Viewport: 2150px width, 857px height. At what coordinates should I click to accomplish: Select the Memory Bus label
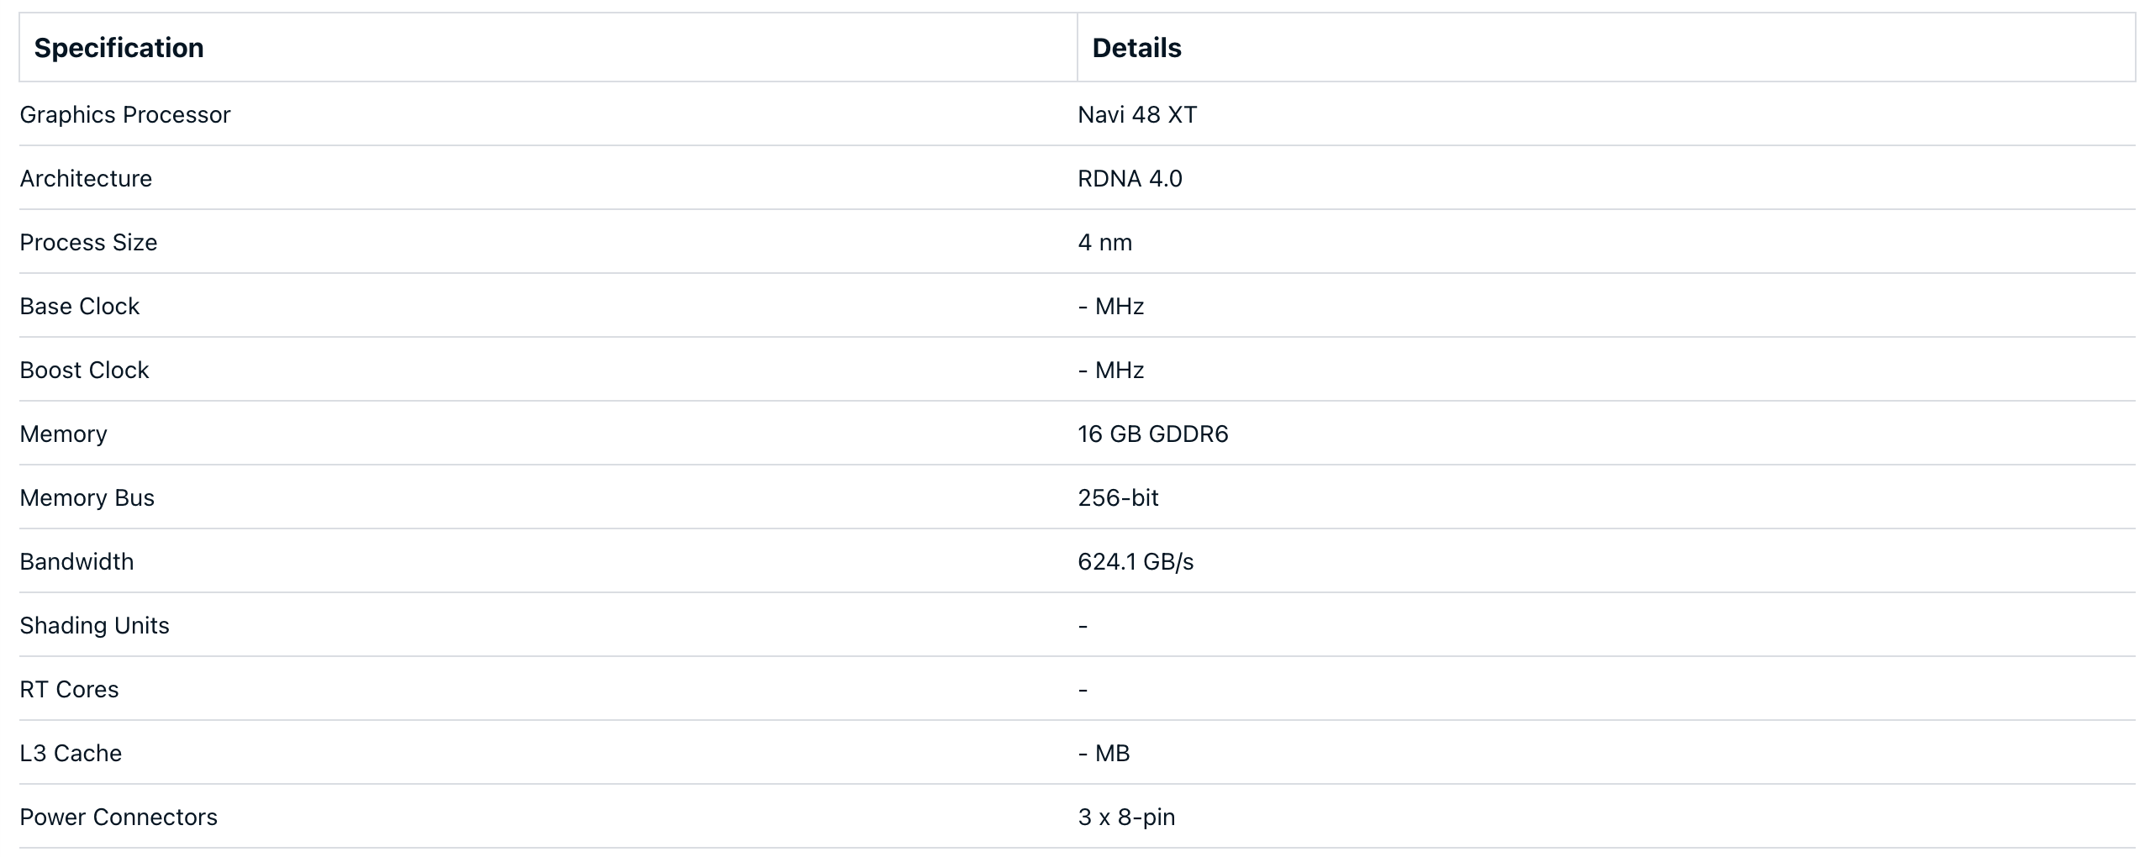pyautogui.click(x=87, y=497)
